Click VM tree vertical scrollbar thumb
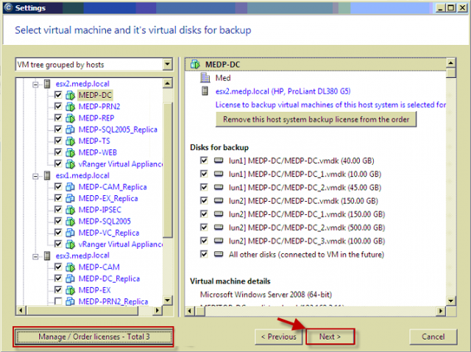Image resolution: width=471 pixels, height=352 pixels. coord(168,170)
